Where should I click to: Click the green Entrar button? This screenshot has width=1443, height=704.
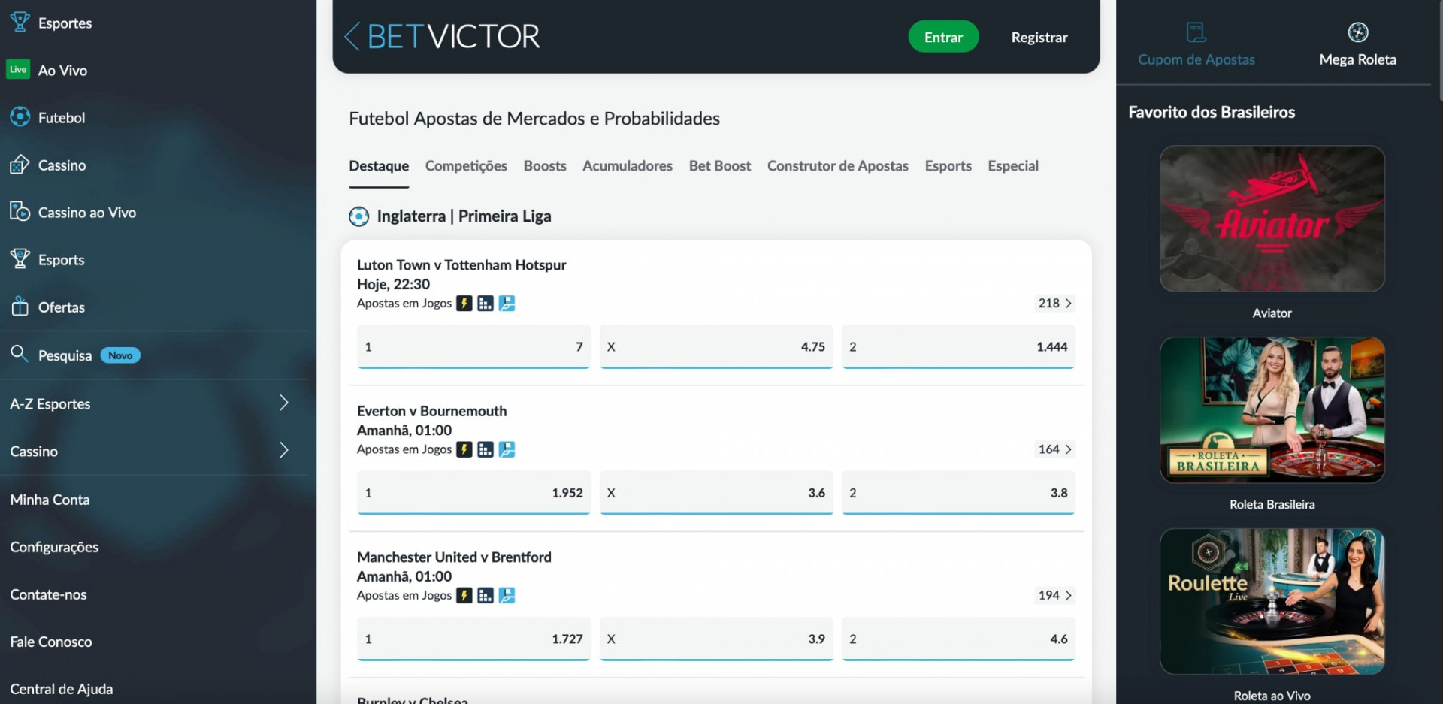pos(943,36)
